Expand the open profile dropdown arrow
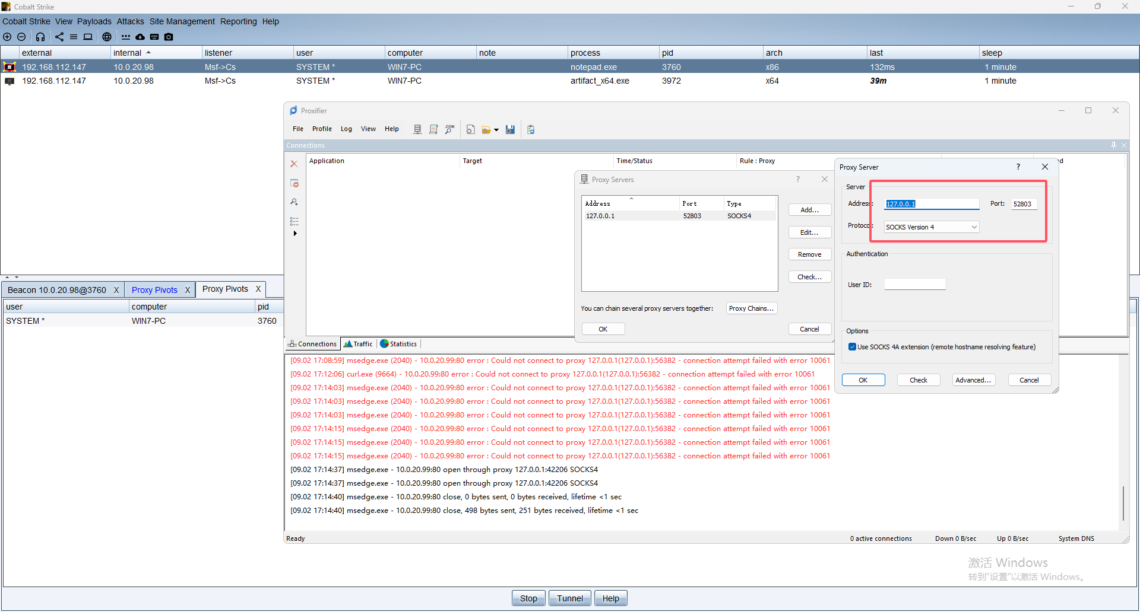Viewport: 1140px width, 612px height. (496, 130)
